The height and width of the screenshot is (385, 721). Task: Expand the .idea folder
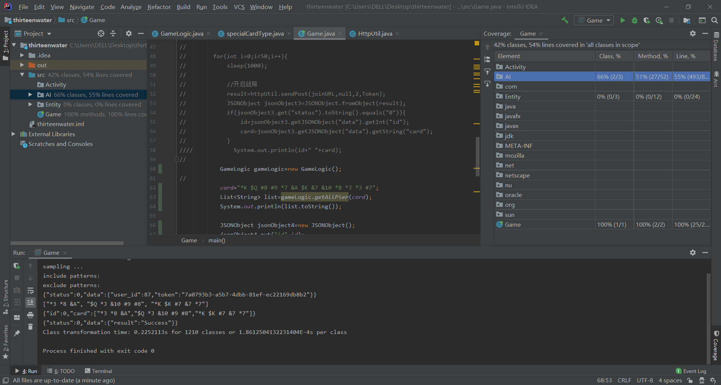[x=22, y=55]
